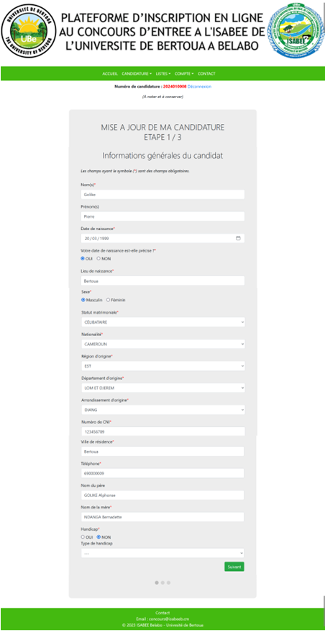Expand the Nationalité dropdown
Viewport: 325px width, 631px height.
click(163, 344)
